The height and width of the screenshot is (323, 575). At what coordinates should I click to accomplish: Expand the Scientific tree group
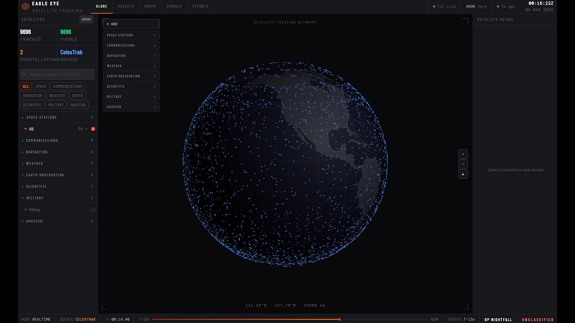point(57,187)
